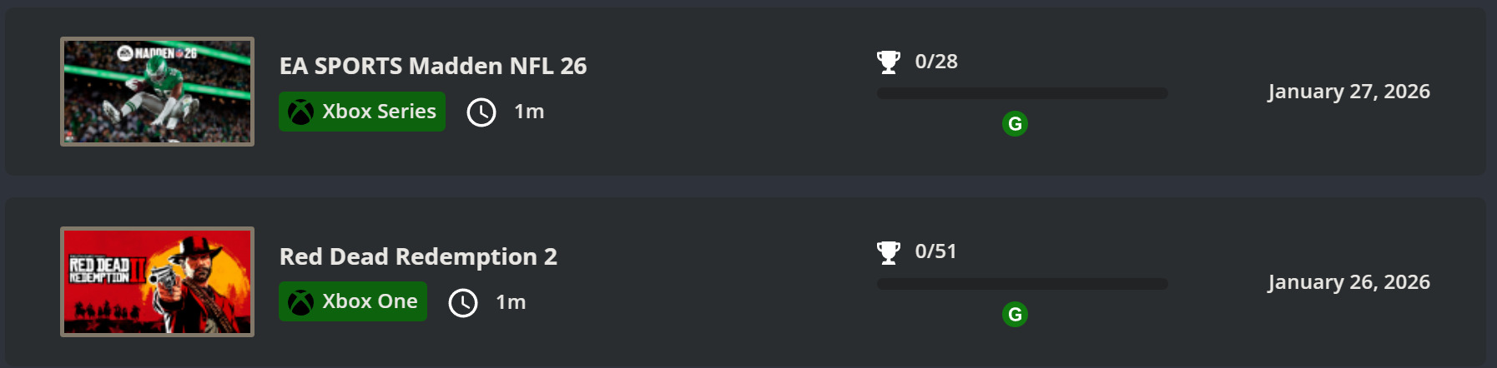Click the clock icon in the Madden row
Viewport: 1497px width, 368px height.
pyautogui.click(x=481, y=112)
